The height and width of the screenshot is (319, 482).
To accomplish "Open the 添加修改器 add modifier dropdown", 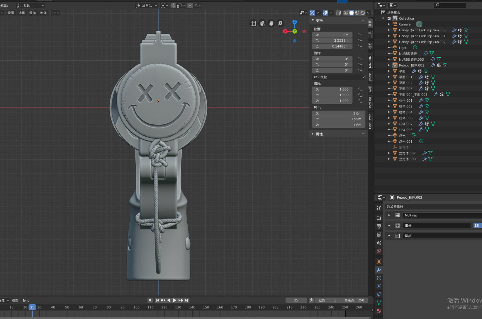I will point(433,207).
